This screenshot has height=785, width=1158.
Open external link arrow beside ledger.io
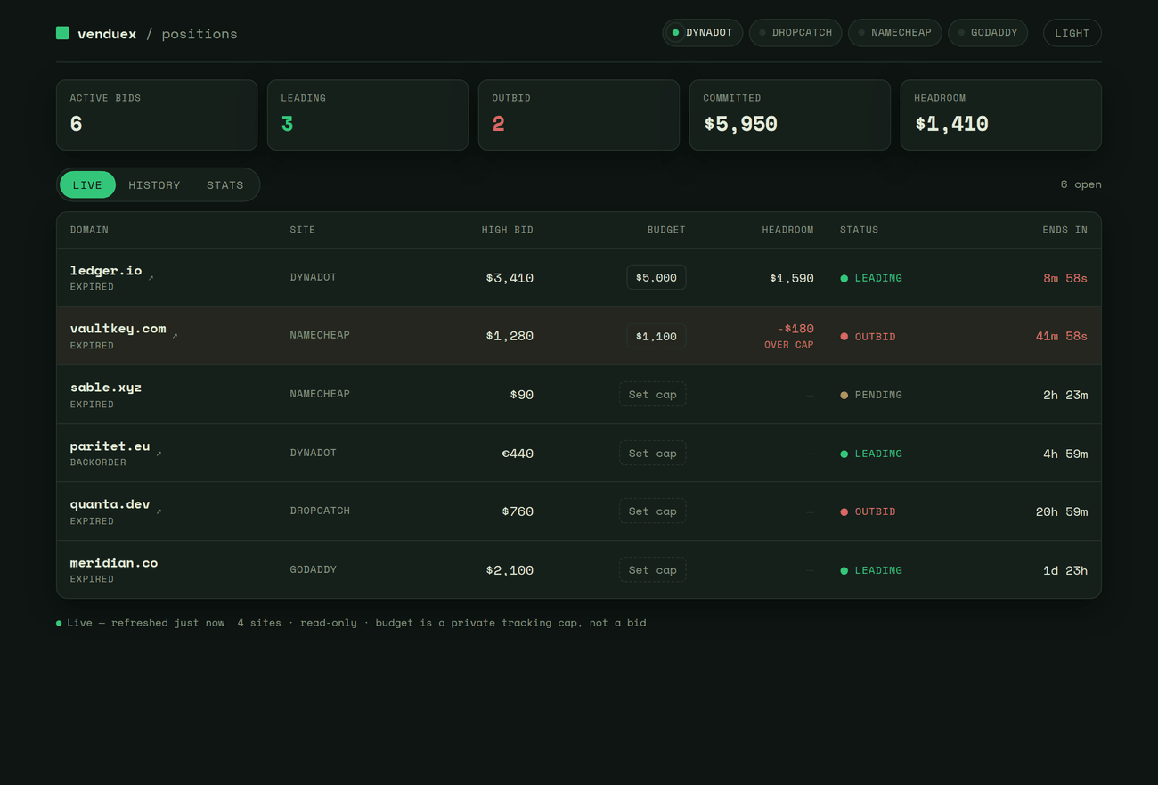(151, 278)
